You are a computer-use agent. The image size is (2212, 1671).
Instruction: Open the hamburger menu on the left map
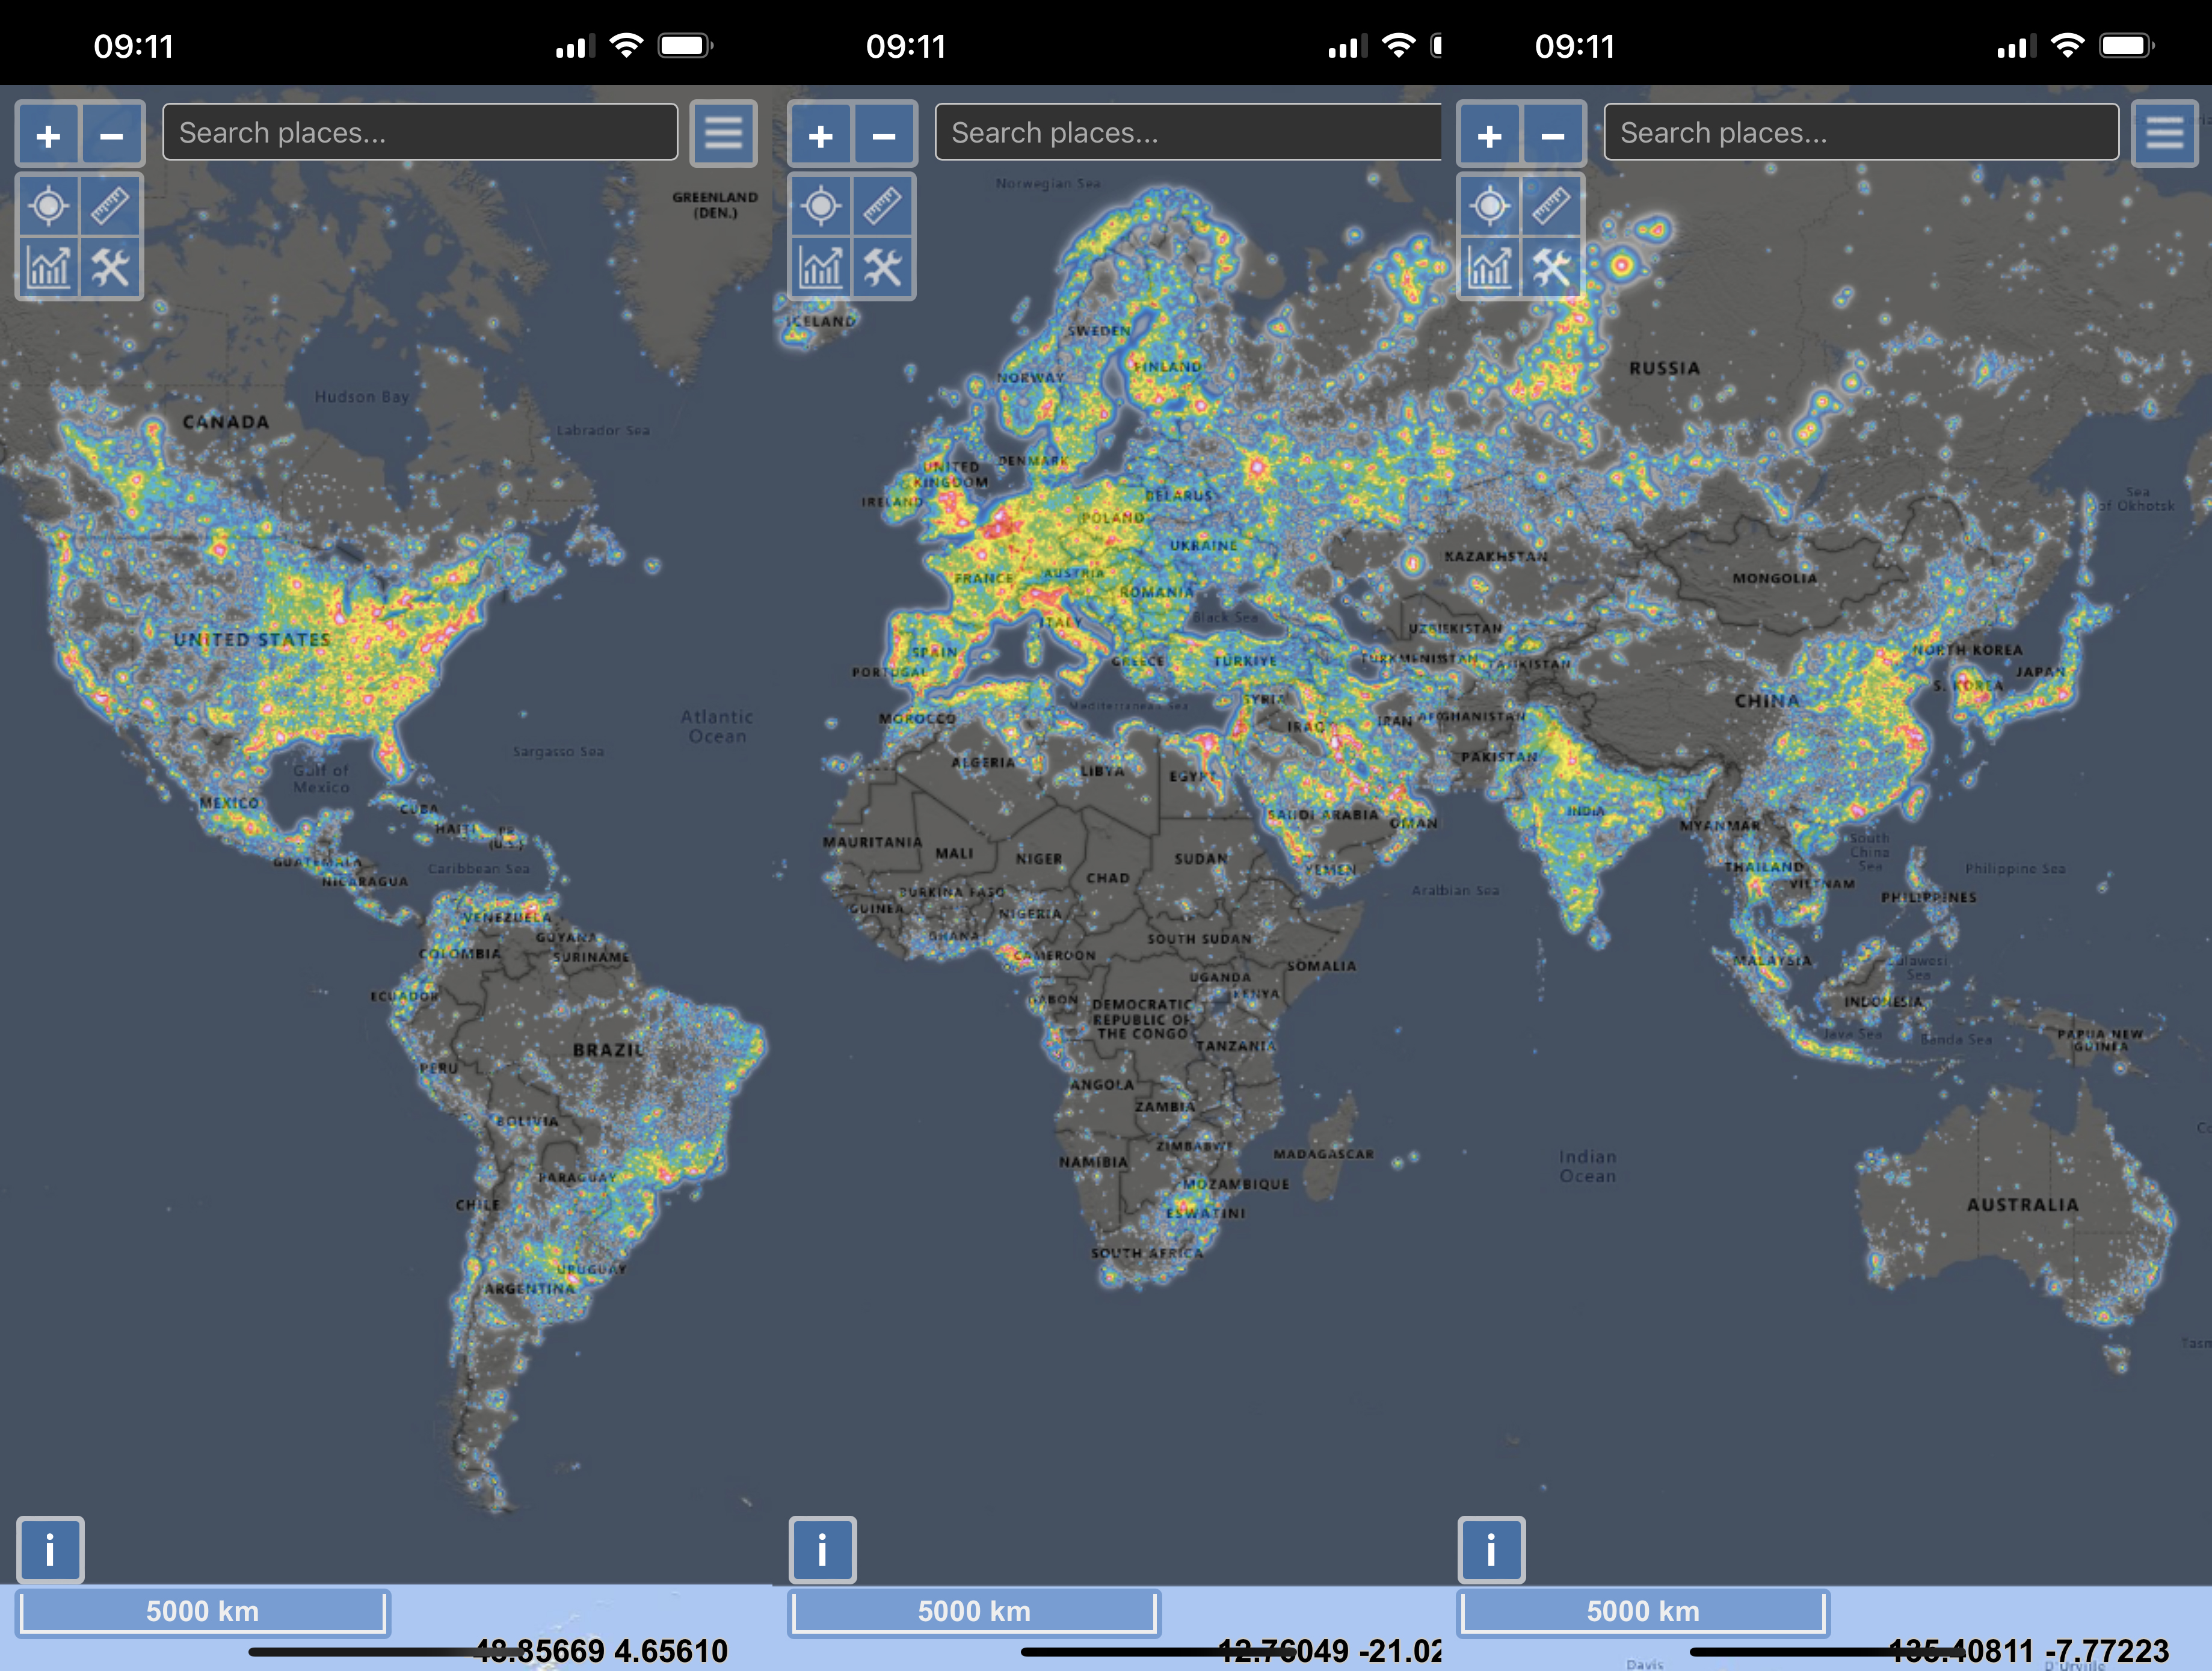pos(723,132)
